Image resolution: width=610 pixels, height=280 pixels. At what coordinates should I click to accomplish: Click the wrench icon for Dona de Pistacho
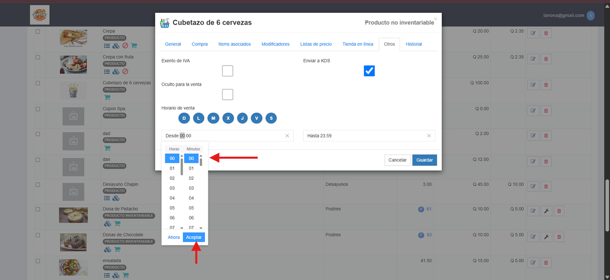[x=546, y=211]
